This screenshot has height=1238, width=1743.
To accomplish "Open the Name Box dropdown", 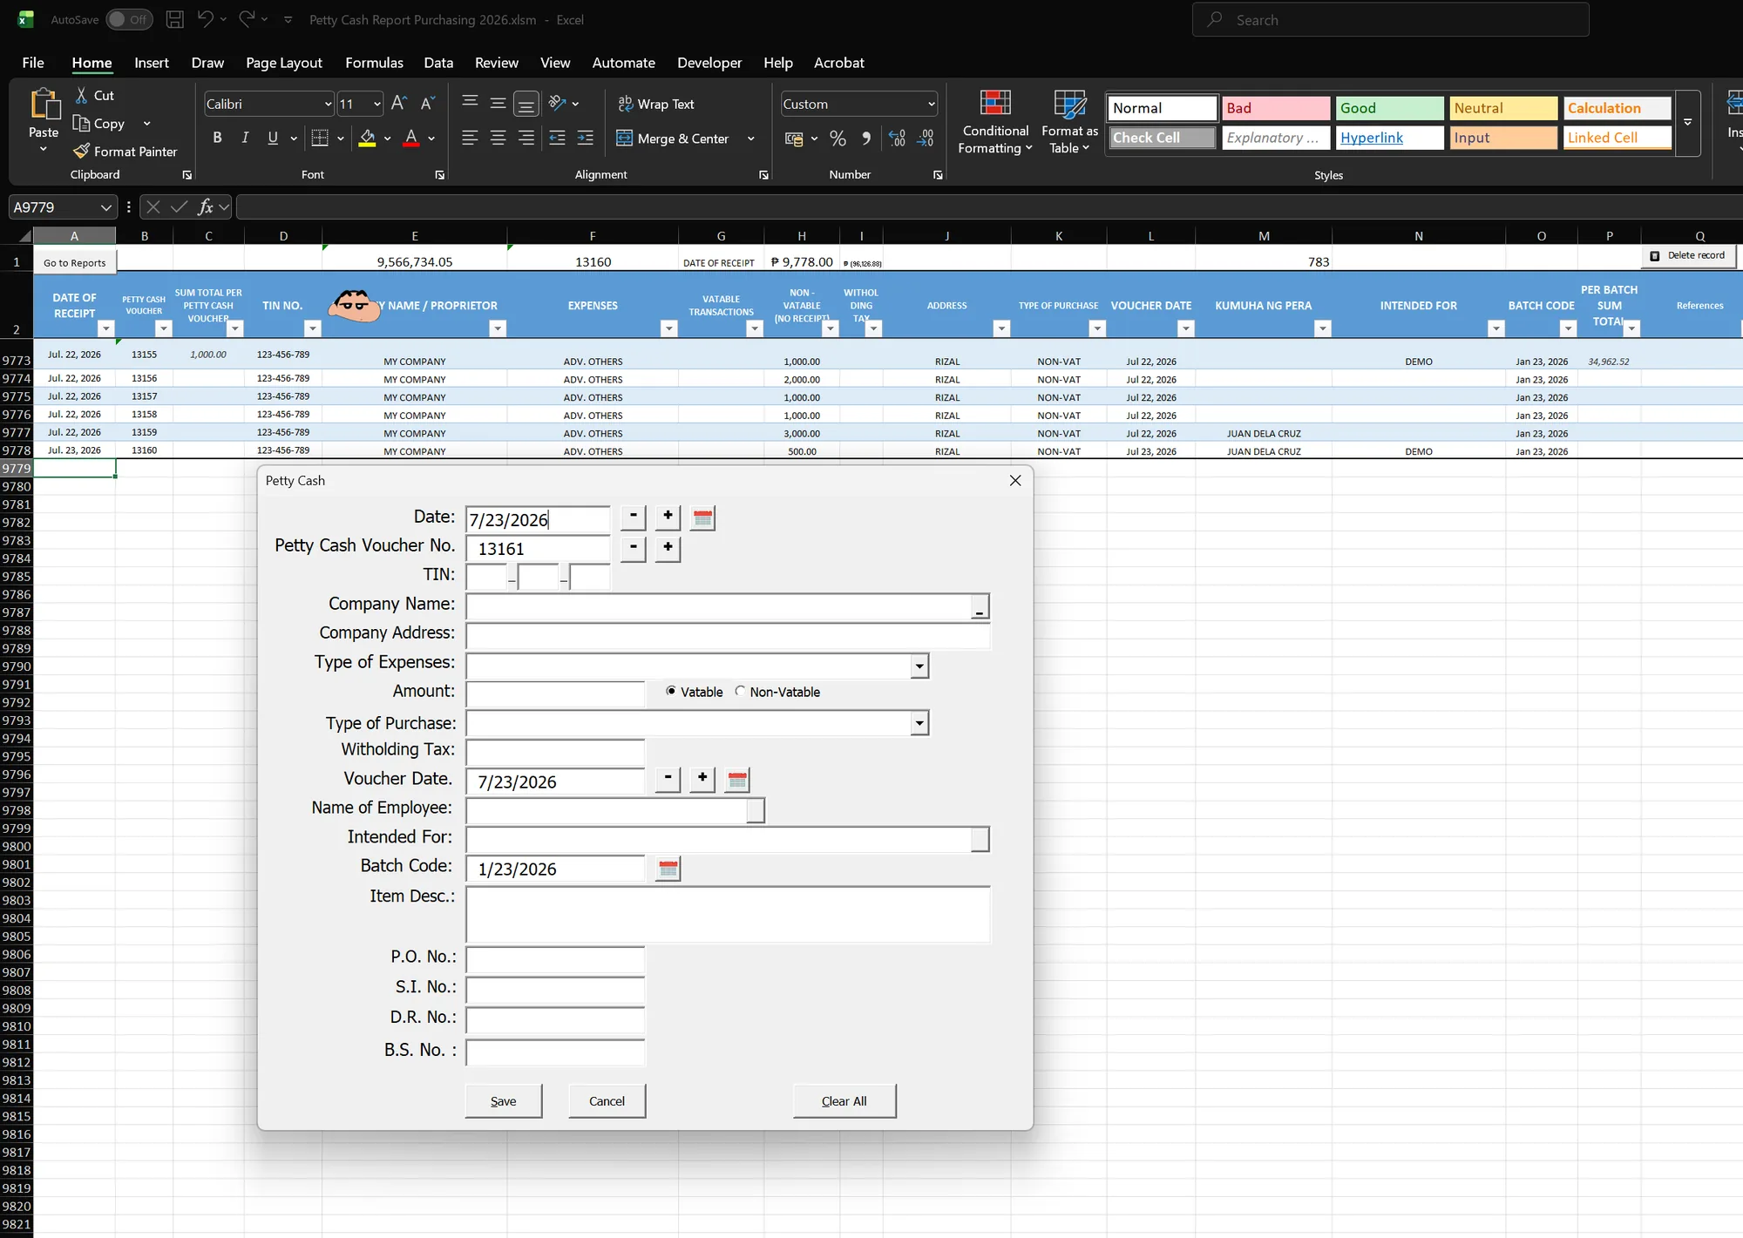I will click(105, 207).
